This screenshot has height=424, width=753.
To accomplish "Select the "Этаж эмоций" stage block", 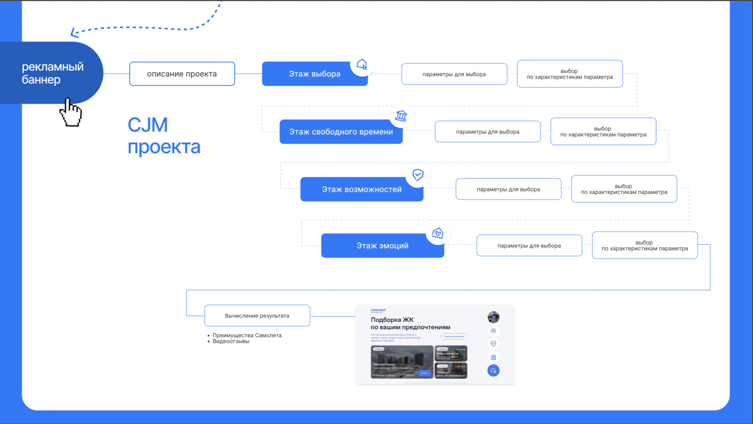I will point(383,245).
